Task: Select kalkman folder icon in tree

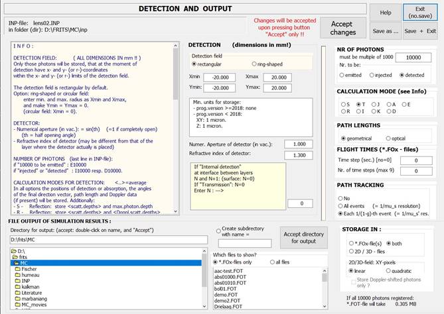Action: [18, 287]
